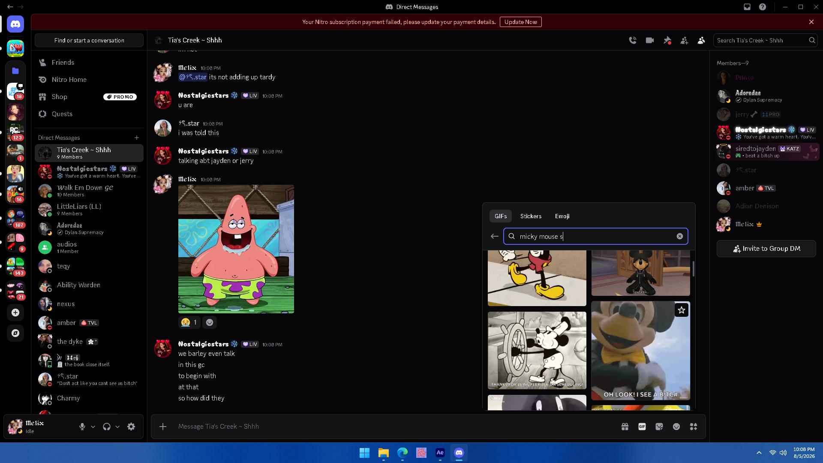Start a voice call in Tia's Creek
The height and width of the screenshot is (463, 823).
coord(633,40)
